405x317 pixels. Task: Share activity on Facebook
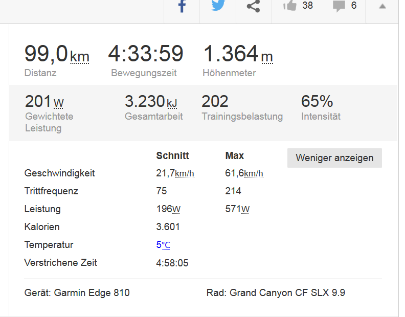click(x=182, y=7)
